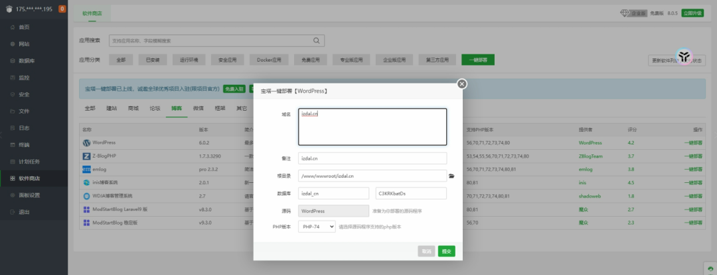The height and width of the screenshot is (275, 717).
Task: Click the 取消 button in dialog
Action: pyautogui.click(x=426, y=251)
